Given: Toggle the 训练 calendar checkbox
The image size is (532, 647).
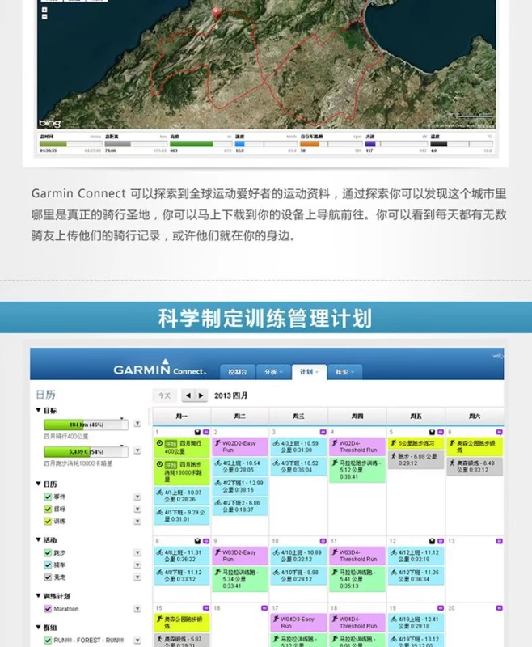Looking at the screenshot, I should 48,521.
